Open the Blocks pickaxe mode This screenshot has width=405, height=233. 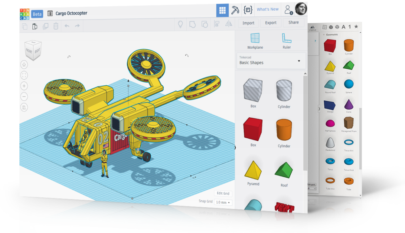click(x=235, y=10)
